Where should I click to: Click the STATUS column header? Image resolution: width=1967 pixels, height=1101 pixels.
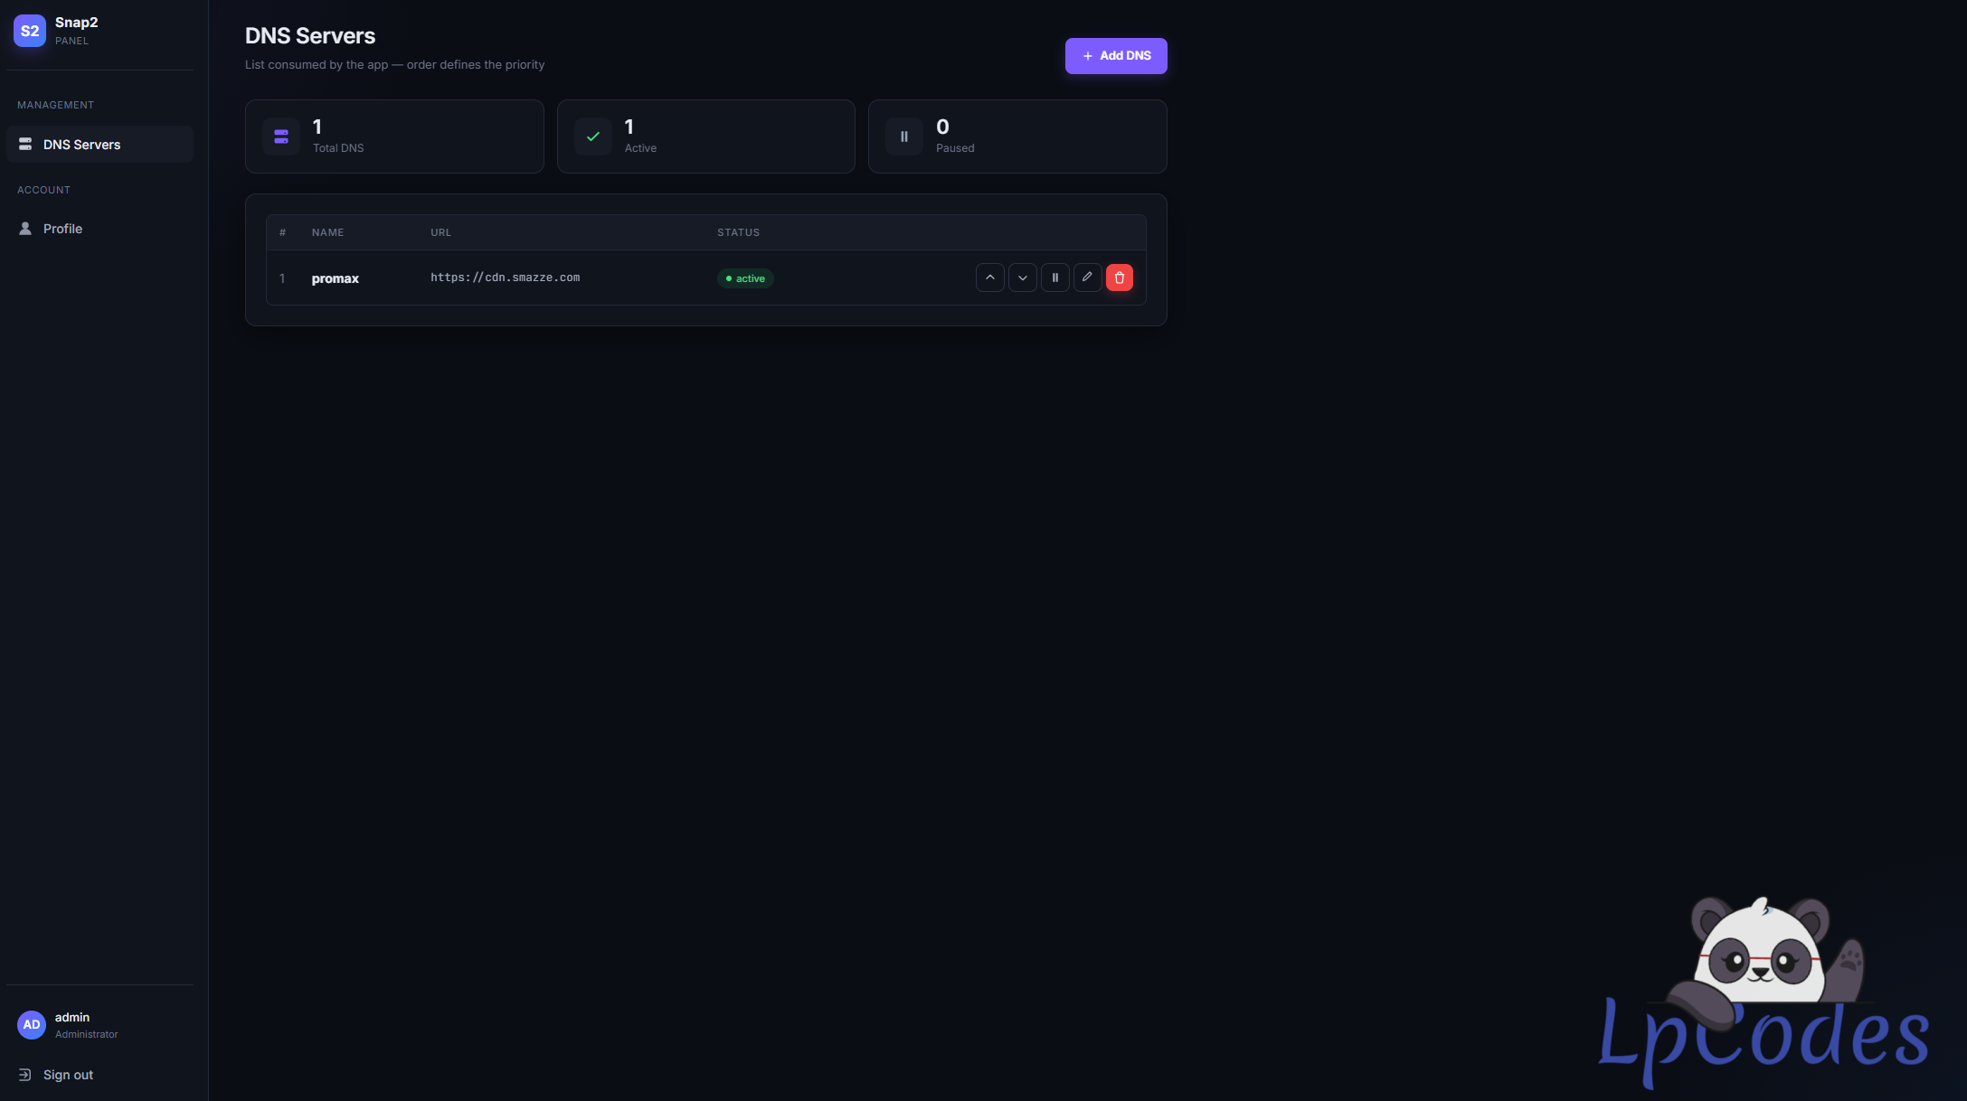pyautogui.click(x=739, y=232)
